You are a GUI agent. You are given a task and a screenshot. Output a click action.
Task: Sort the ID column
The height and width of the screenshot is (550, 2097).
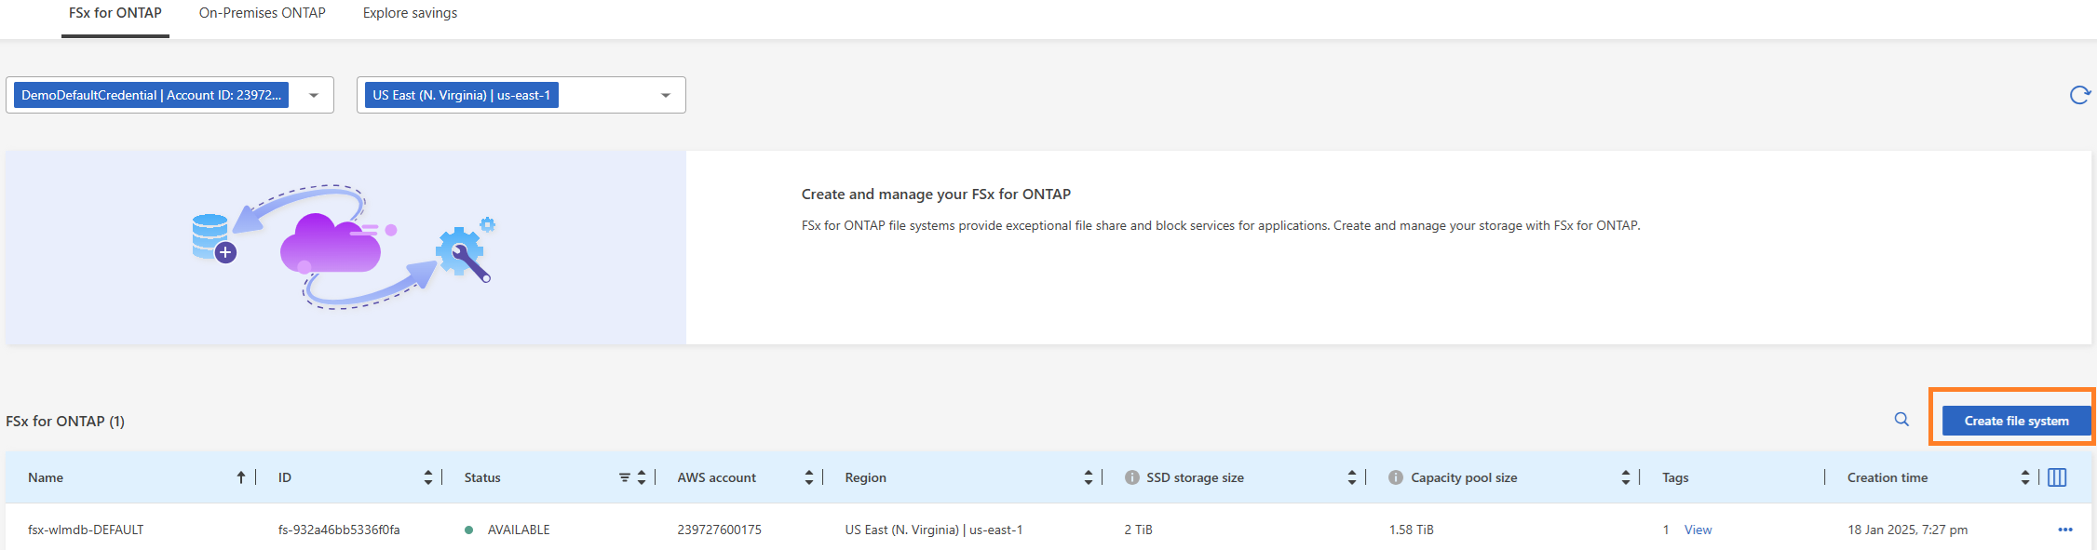tap(428, 477)
